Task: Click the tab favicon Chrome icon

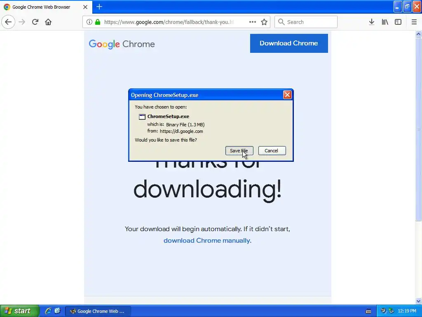Action: [7, 7]
